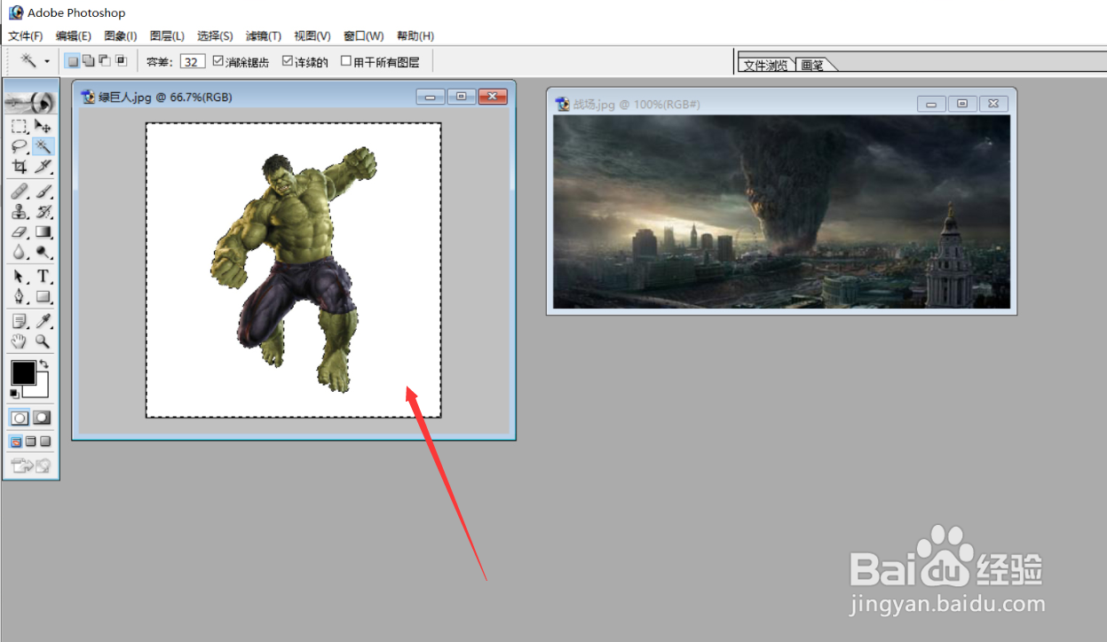Select the Healing Brush tool
The height and width of the screenshot is (642, 1107).
click(20, 192)
